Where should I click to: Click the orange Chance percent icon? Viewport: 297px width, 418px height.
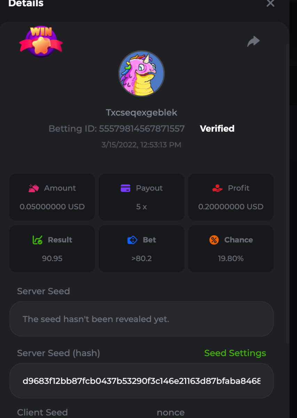(x=214, y=240)
